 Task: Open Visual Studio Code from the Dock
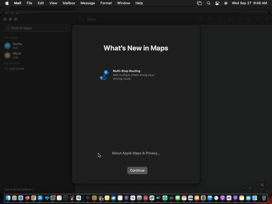(79, 198)
